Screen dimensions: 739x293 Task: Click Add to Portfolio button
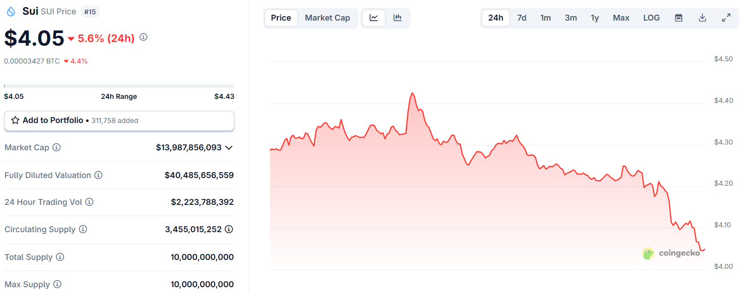click(x=119, y=121)
